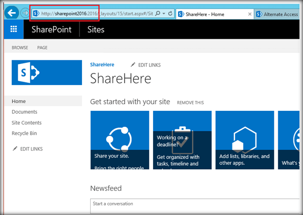This screenshot has height=215, width=303.
Task: Click the browser Forward arrow button
Action: pyautogui.click(x=25, y=13)
